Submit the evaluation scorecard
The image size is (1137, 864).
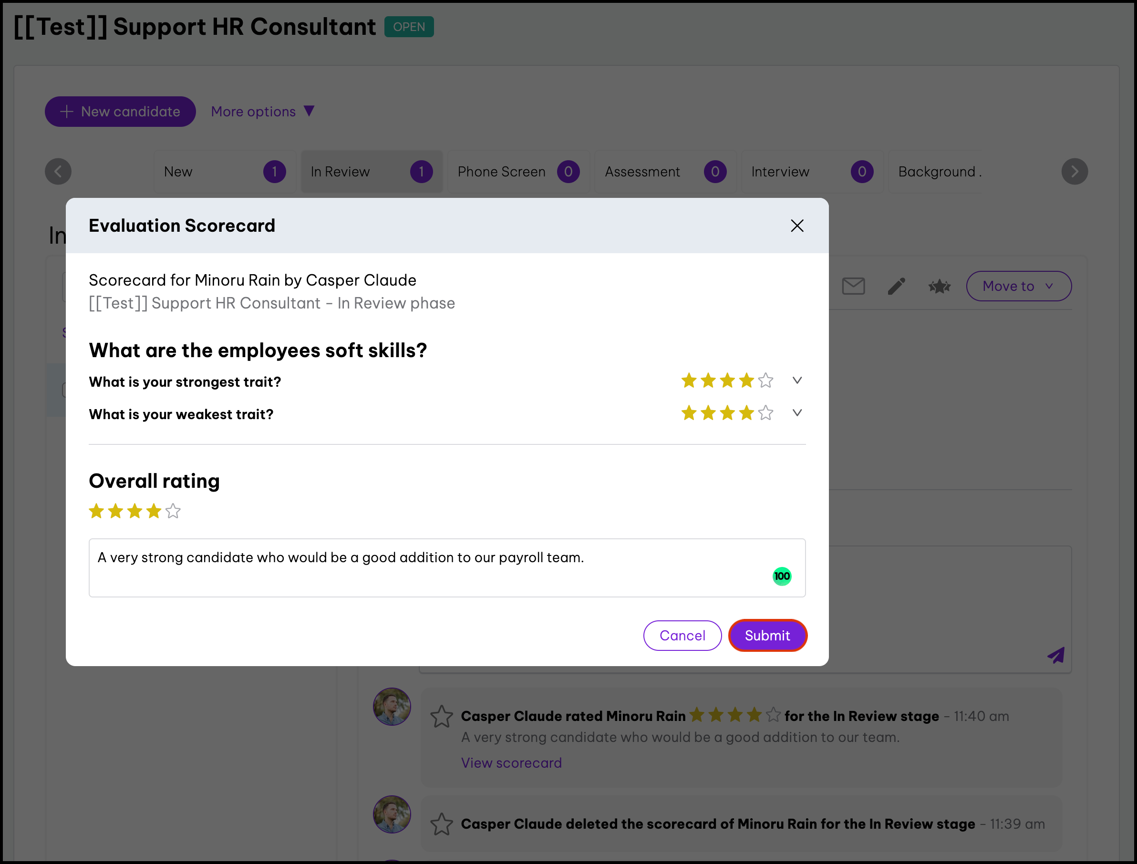pos(767,635)
